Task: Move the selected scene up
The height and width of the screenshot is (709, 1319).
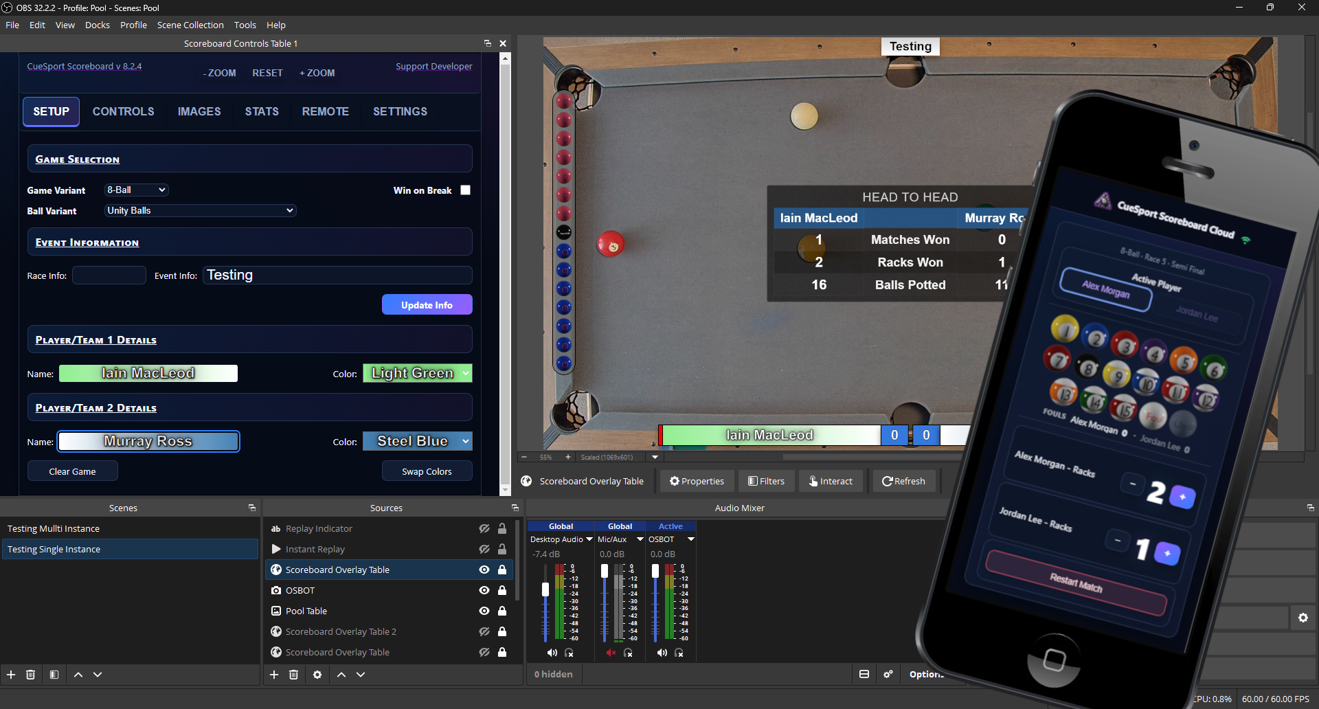Action: point(78,675)
